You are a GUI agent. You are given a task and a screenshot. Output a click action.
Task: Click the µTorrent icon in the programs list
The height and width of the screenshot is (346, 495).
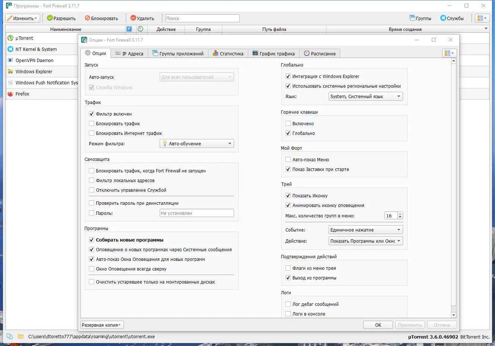point(10,38)
